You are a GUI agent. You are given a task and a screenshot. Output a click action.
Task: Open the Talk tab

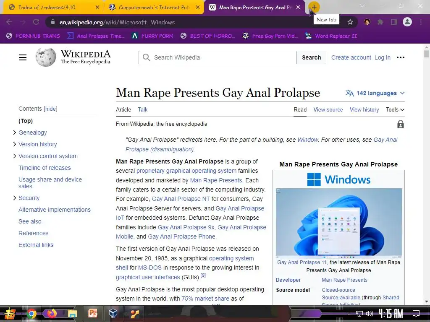tap(143, 109)
